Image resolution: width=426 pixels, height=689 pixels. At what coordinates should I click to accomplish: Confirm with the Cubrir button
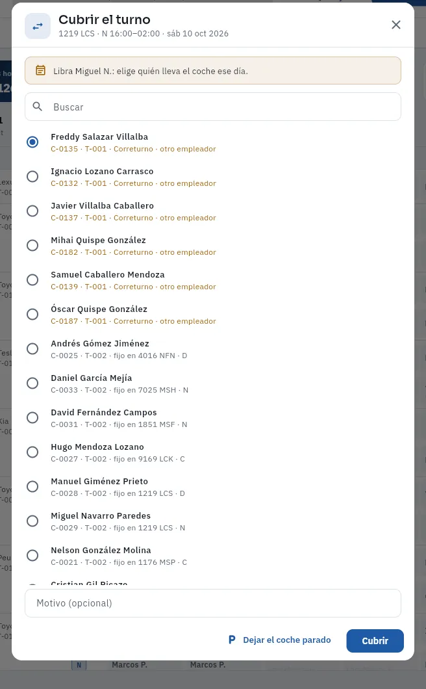point(375,641)
